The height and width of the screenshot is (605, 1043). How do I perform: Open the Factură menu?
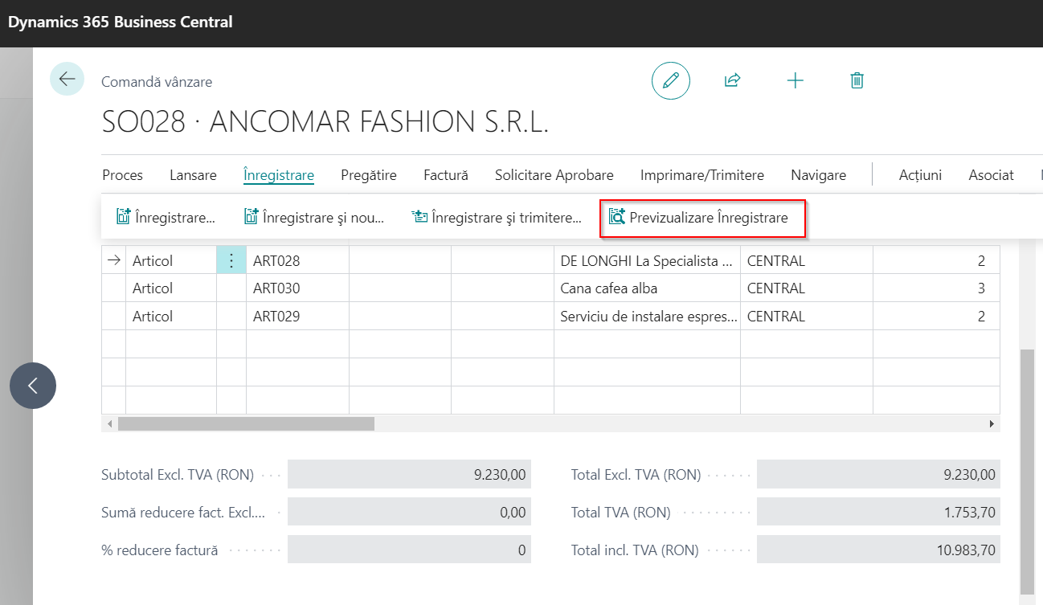pos(445,175)
